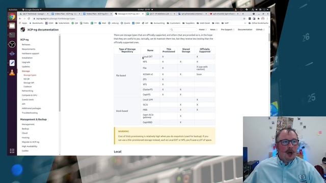Click the 'GlusterFS' table cell
326x183 pixels.
click(150, 89)
